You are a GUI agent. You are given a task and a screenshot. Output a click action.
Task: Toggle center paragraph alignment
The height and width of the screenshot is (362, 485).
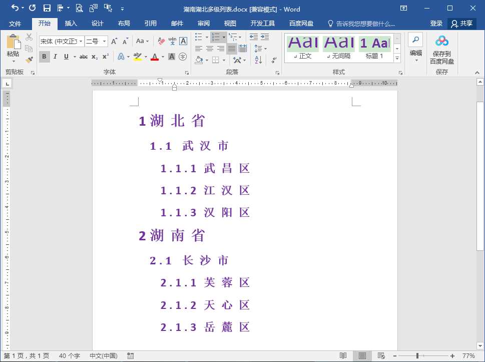click(x=210, y=48)
